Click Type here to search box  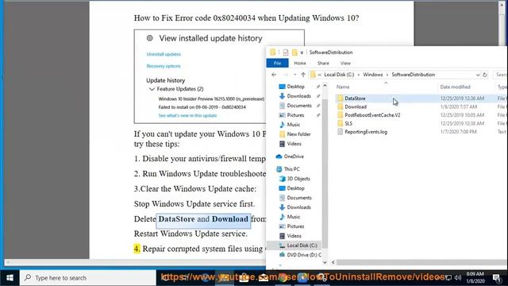[88, 278]
